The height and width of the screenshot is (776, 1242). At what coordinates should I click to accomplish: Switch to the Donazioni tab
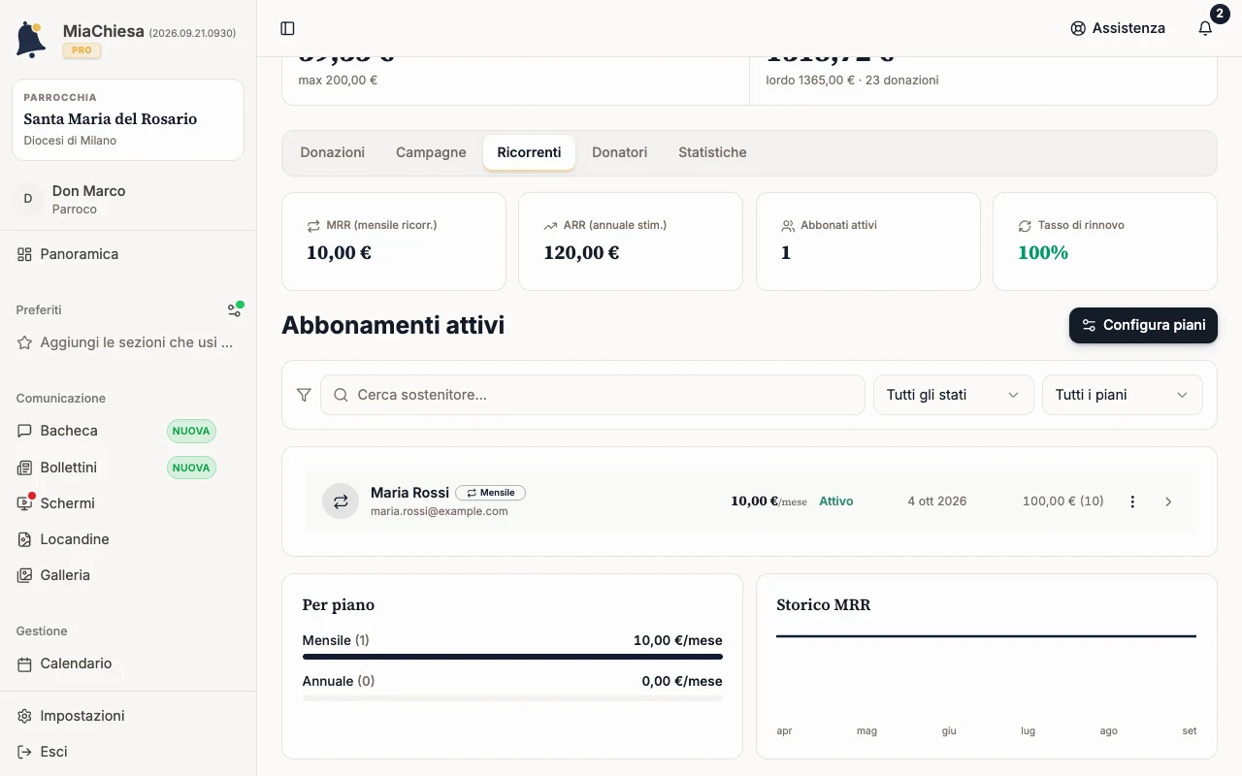[333, 152]
